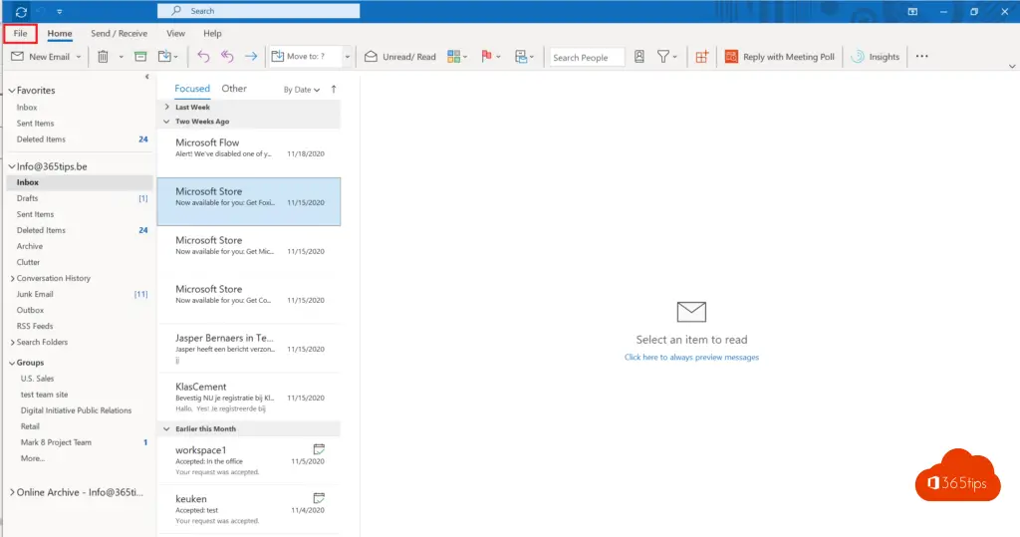
Task: Click the Delete trash can icon
Action: tap(103, 57)
